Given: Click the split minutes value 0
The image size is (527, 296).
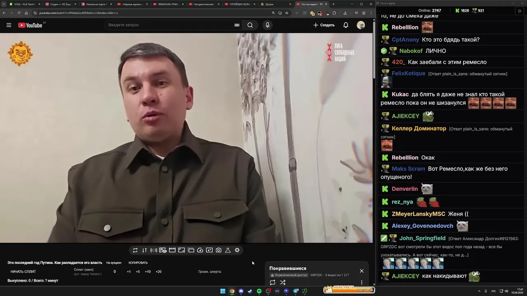Looking at the screenshot, I should (x=114, y=271).
